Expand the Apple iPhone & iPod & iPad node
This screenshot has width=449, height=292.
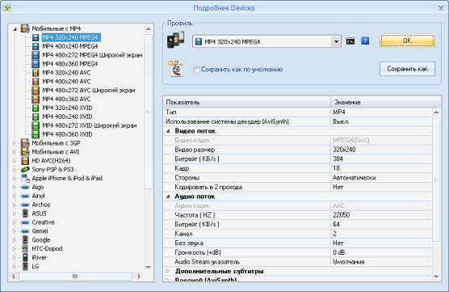tap(15, 179)
